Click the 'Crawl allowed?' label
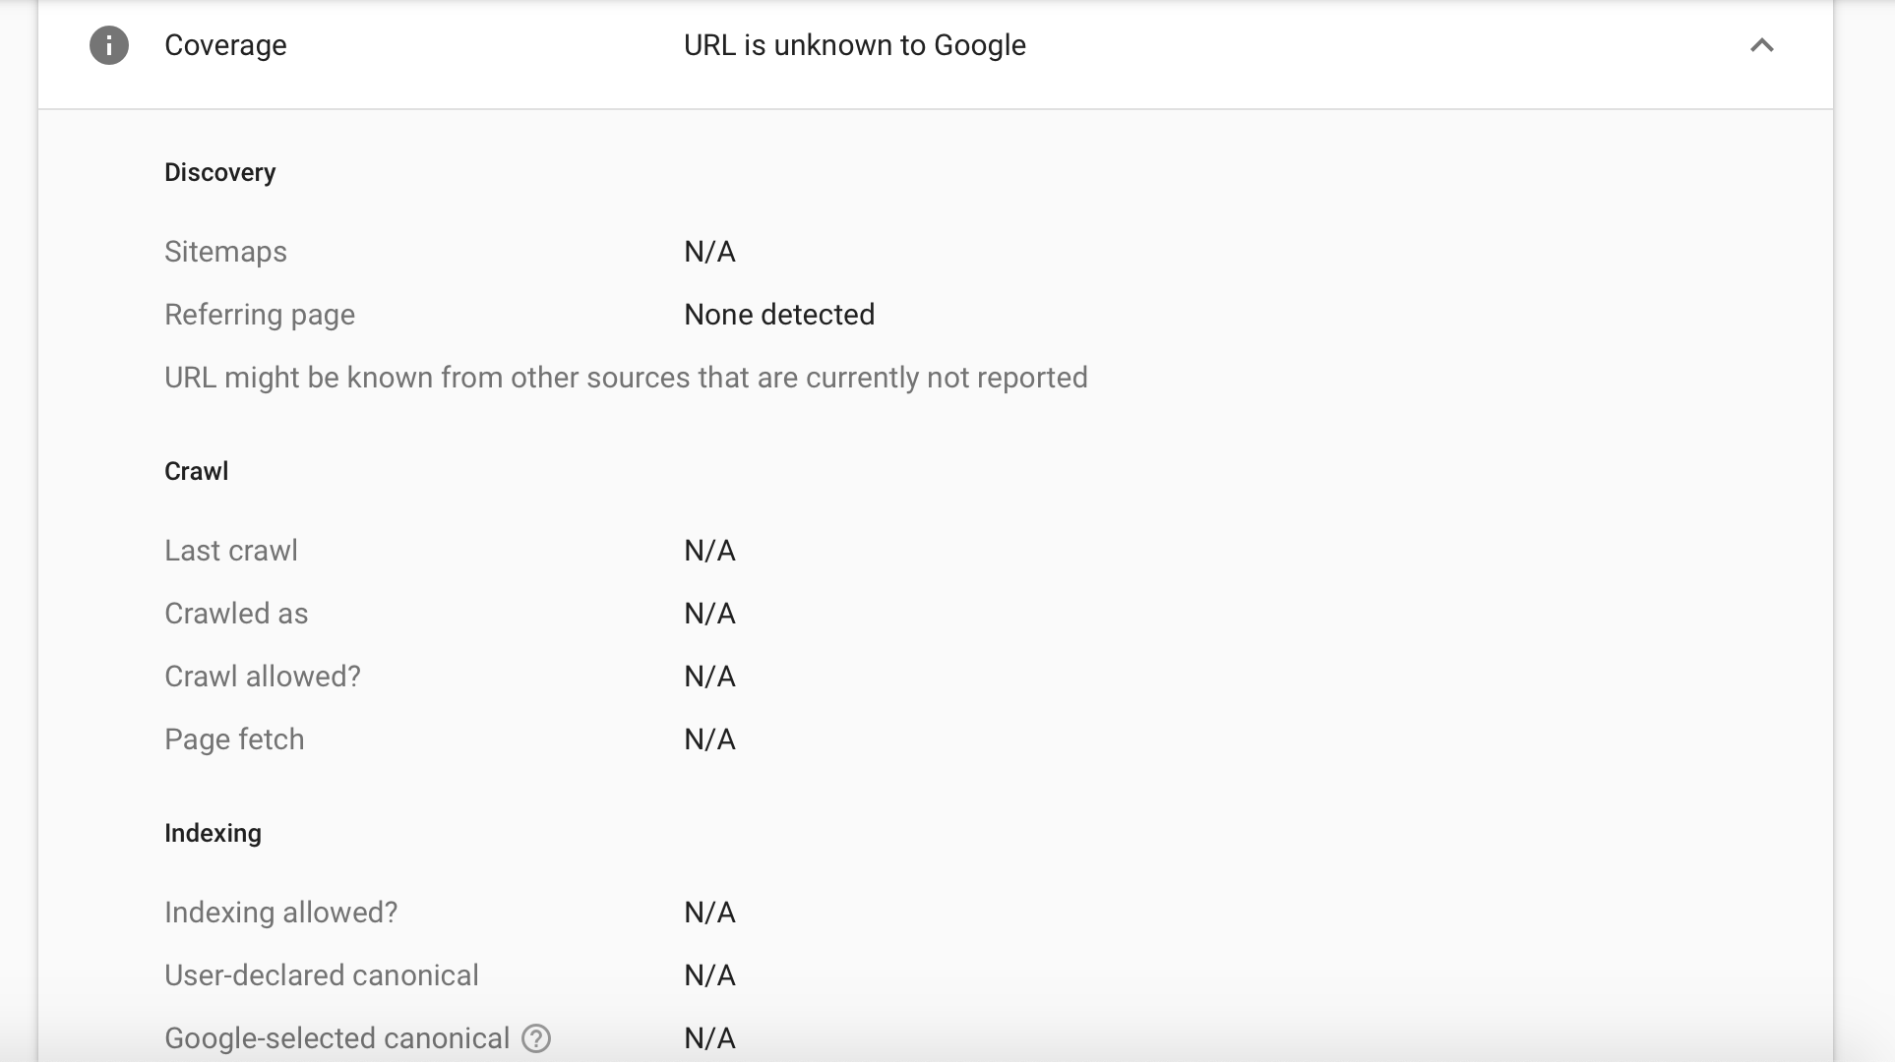Image resolution: width=1895 pixels, height=1062 pixels. [263, 677]
